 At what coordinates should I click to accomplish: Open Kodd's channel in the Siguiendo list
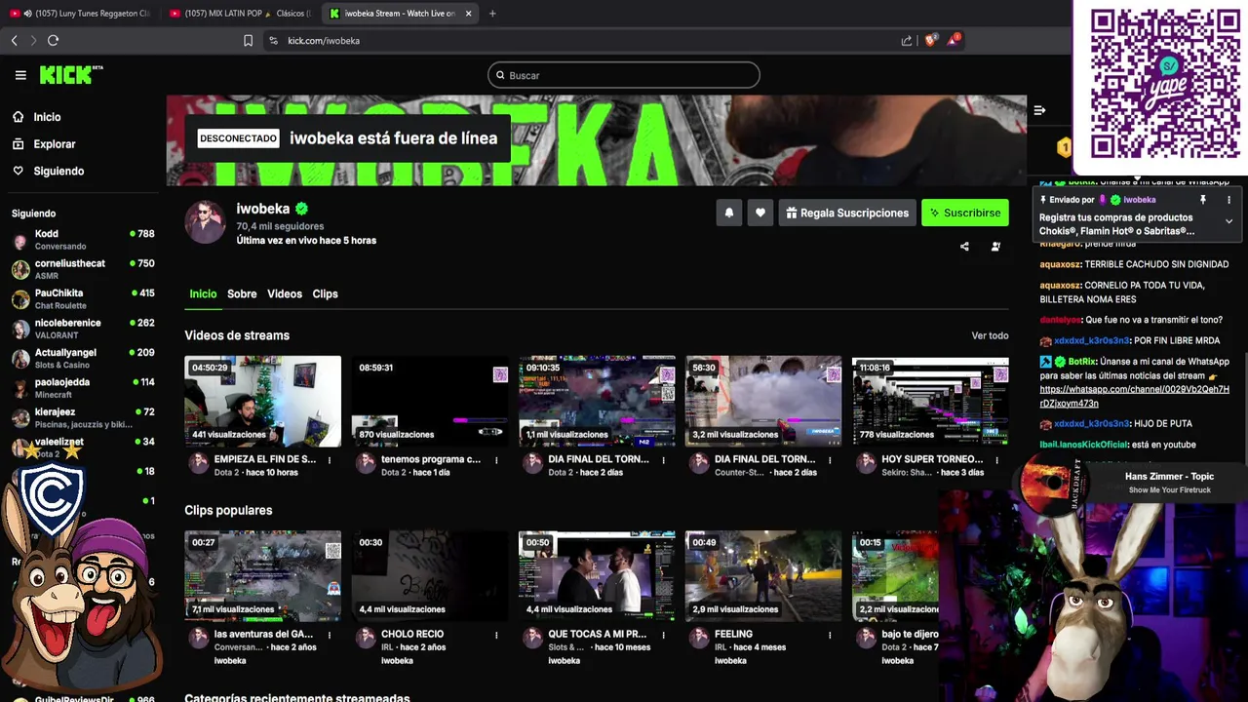click(x=83, y=240)
